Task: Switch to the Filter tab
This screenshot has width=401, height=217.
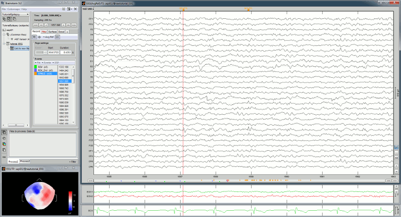Action: tap(44, 32)
